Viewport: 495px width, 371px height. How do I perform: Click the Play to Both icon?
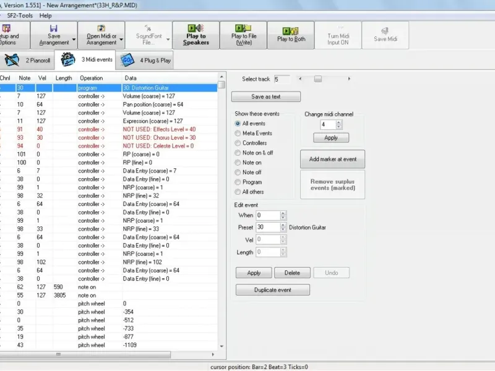coord(290,31)
